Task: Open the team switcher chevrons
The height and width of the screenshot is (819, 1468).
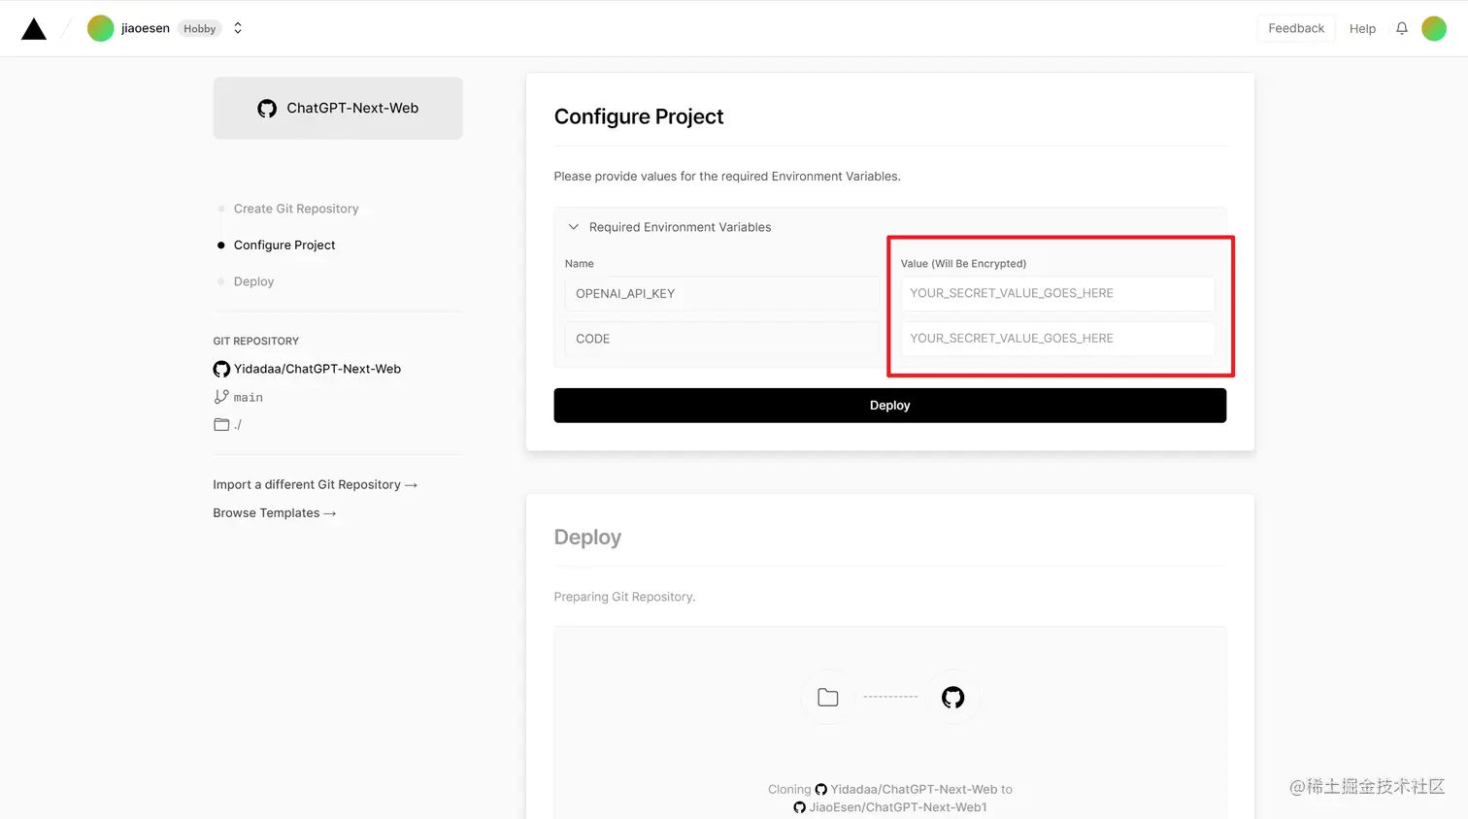Action: pyautogui.click(x=238, y=28)
